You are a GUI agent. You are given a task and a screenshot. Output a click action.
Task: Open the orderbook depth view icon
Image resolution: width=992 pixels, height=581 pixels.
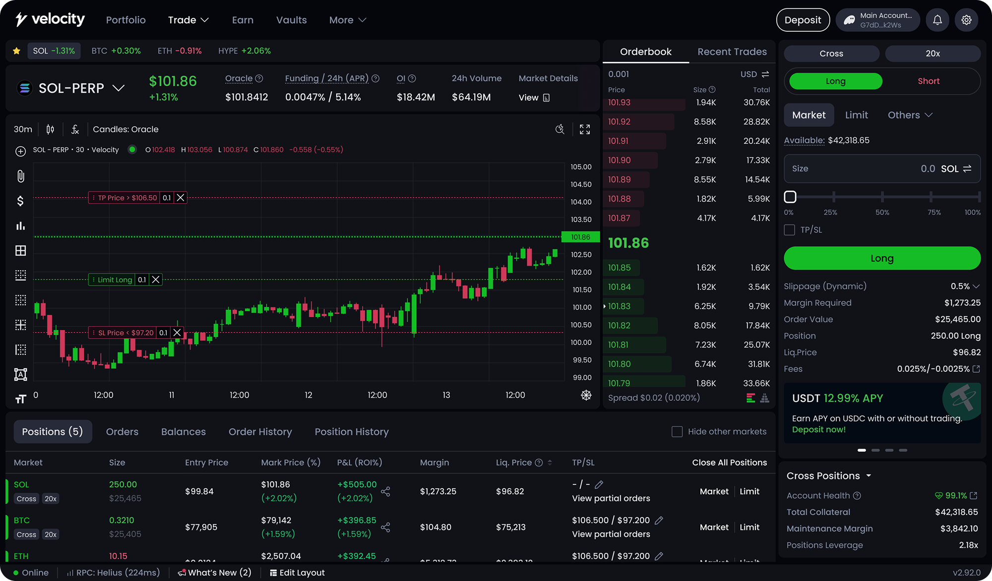(765, 398)
